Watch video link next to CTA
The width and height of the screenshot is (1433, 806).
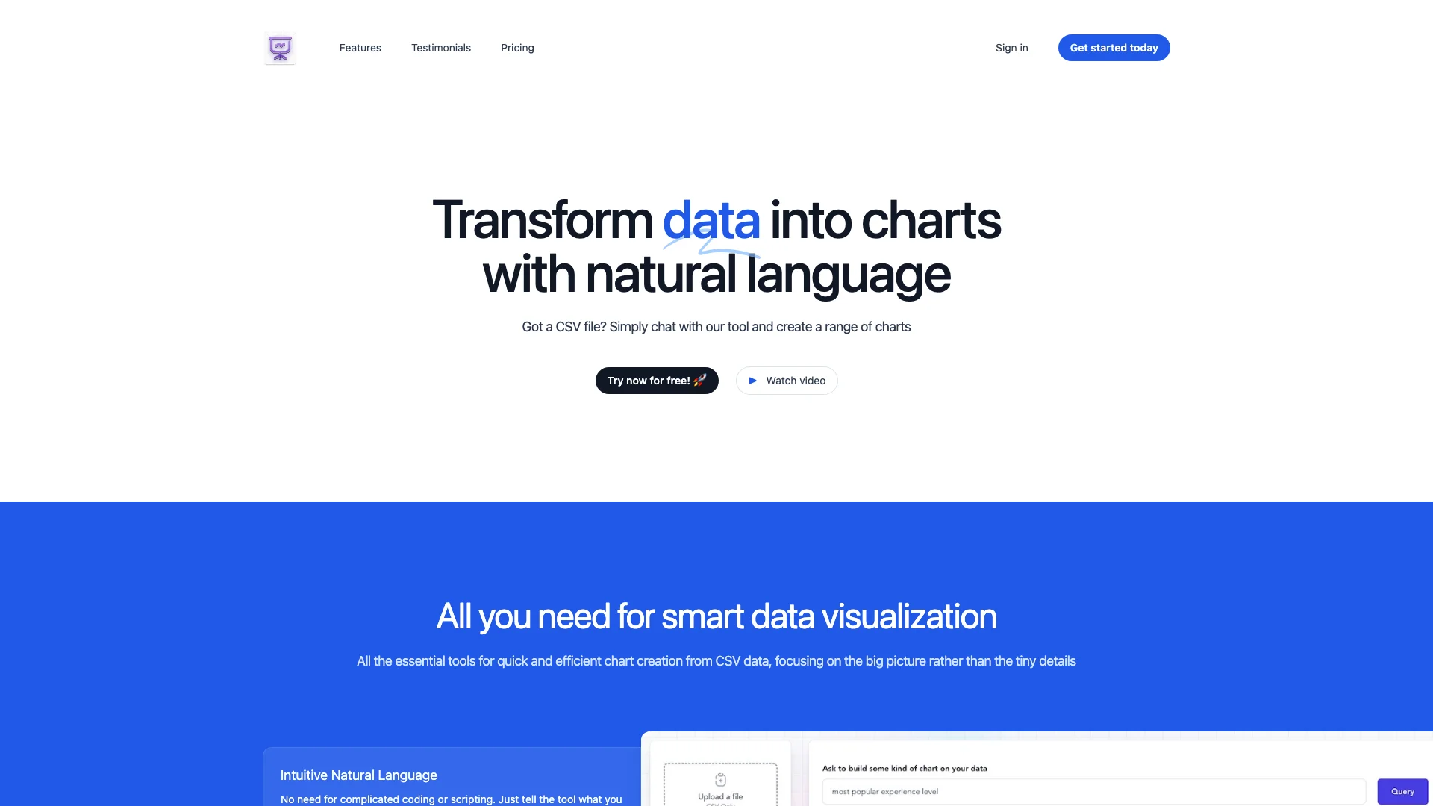[787, 380]
